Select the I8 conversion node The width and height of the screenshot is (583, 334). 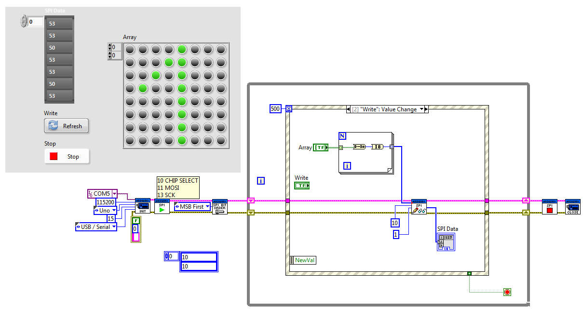pos(377,147)
